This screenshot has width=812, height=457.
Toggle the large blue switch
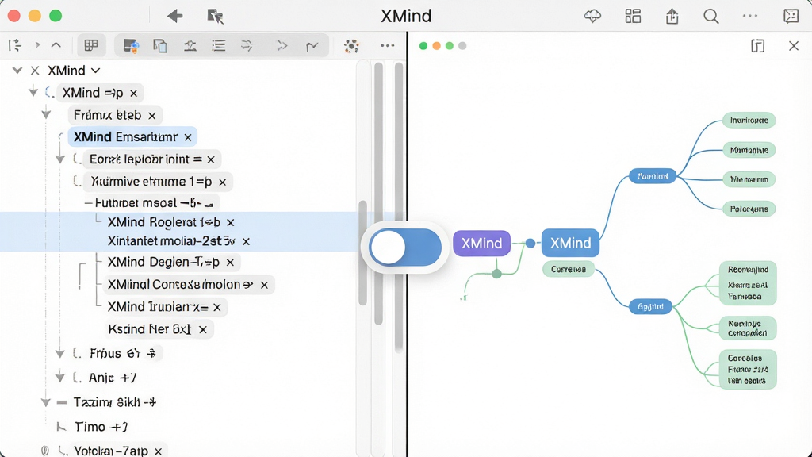(405, 248)
